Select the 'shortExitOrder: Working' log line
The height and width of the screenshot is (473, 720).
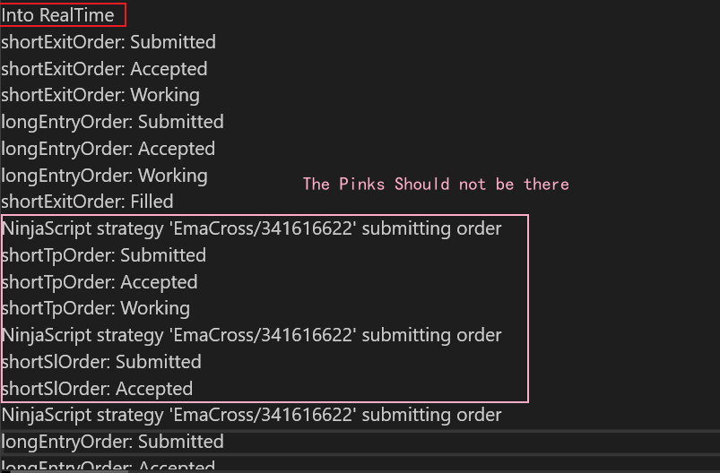[x=100, y=95]
